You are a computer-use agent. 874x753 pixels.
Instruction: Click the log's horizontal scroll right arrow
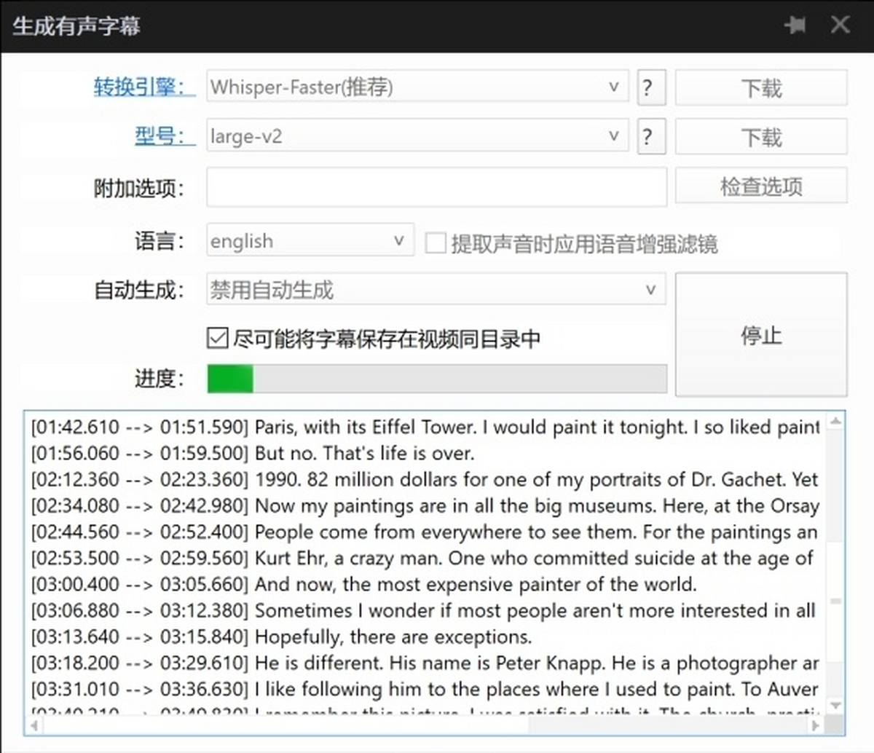click(816, 725)
